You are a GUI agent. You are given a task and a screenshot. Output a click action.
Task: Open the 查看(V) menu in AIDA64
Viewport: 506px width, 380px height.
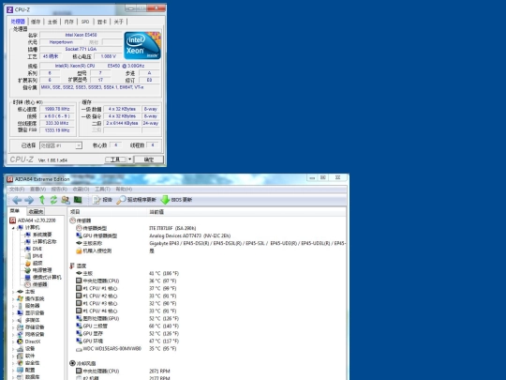(38, 189)
